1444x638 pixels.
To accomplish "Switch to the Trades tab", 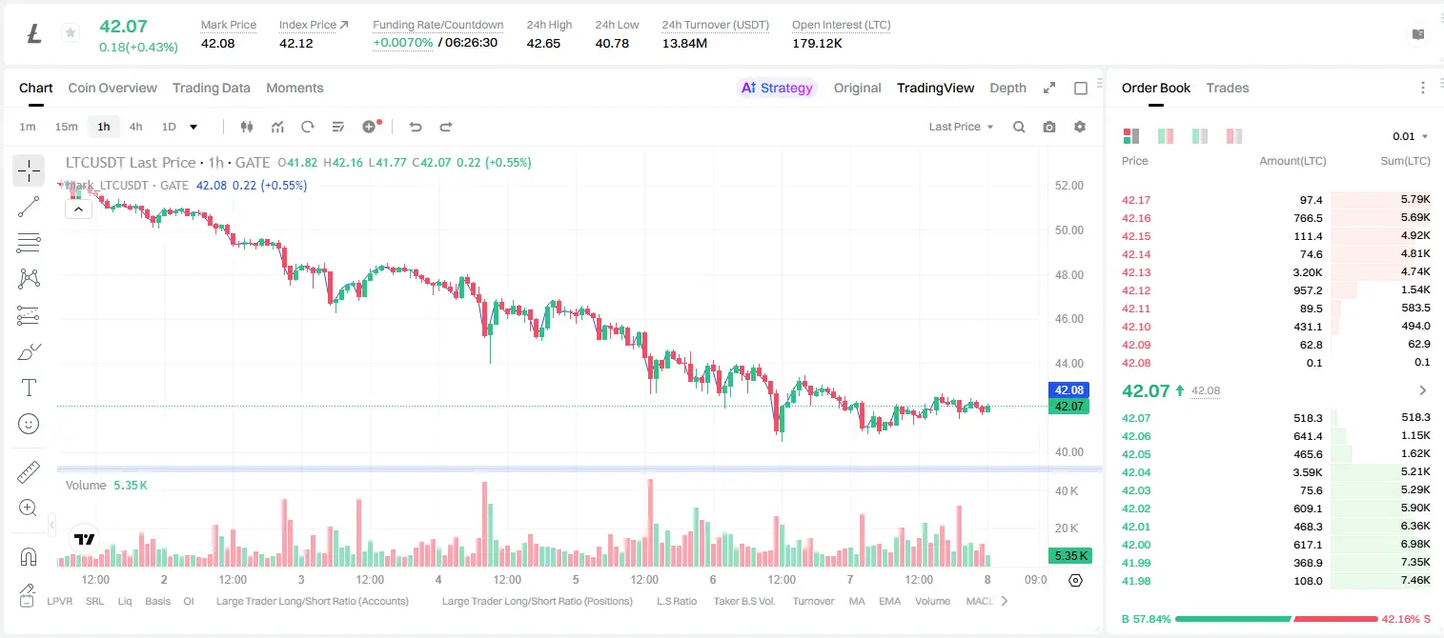I will [1227, 88].
